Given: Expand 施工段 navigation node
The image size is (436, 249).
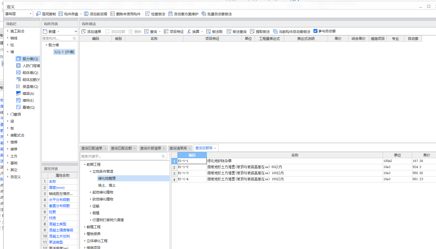Looking at the screenshot, I should (x=8, y=31).
